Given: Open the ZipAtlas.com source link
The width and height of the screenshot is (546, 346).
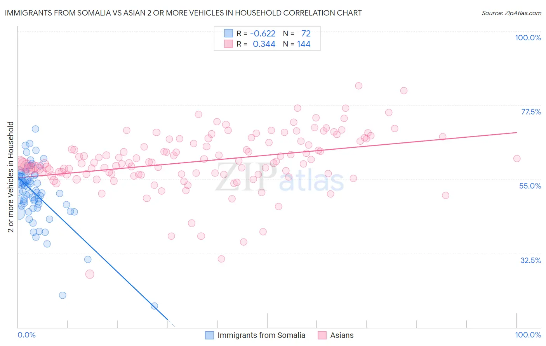Looking at the screenshot, I should pos(511,13).
